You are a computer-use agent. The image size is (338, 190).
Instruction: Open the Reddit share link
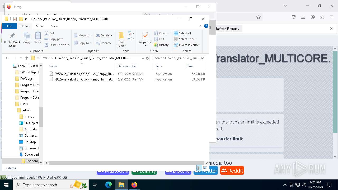(232, 171)
